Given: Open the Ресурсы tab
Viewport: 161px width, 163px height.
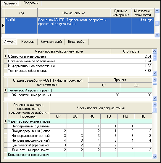Looking at the screenshot, I should (x=28, y=42).
